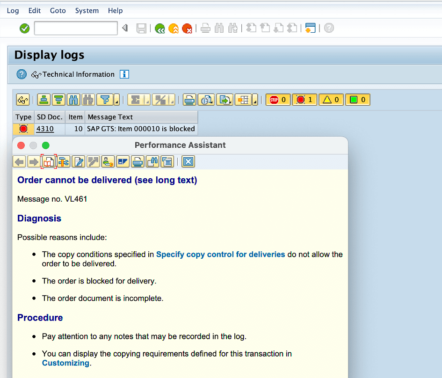The height and width of the screenshot is (378, 442).
Task: Open the System menu
Action: [x=87, y=11]
